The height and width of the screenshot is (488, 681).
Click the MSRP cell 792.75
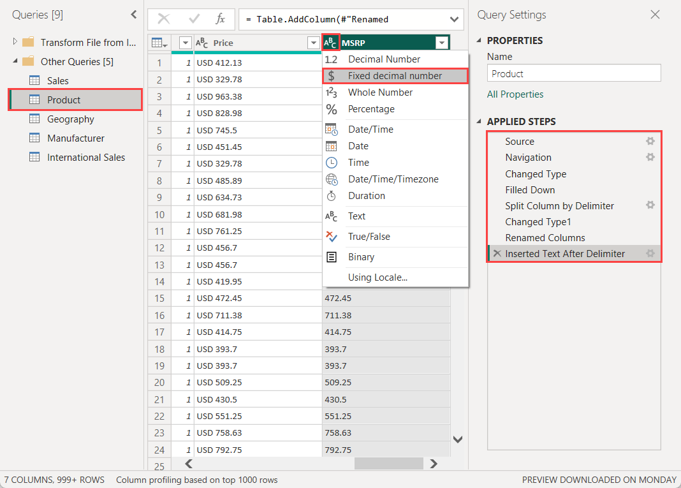point(386,449)
